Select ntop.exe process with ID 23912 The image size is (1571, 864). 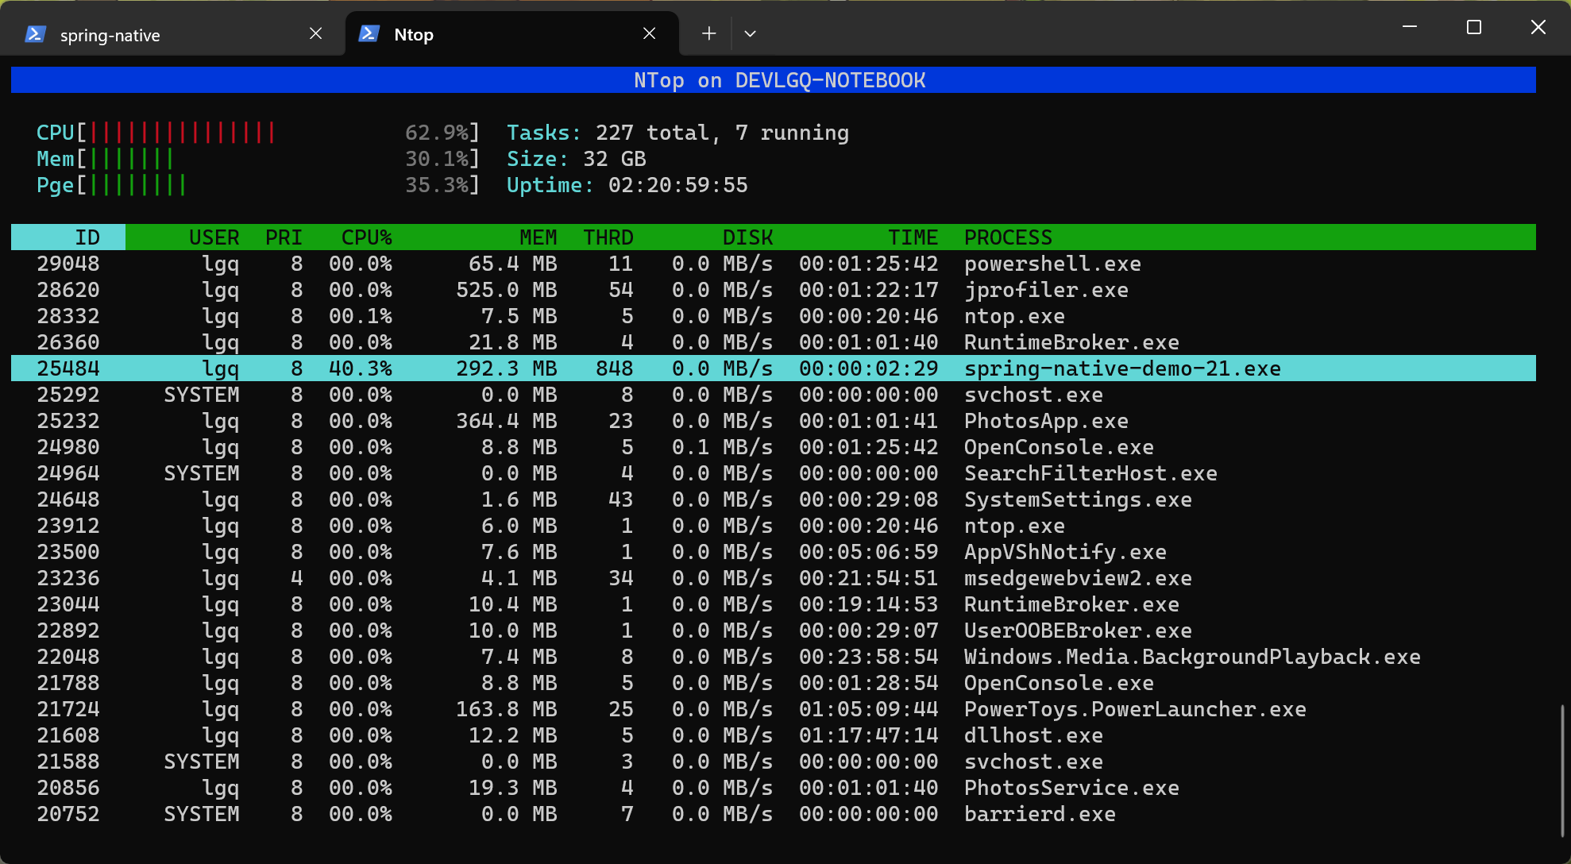point(774,526)
